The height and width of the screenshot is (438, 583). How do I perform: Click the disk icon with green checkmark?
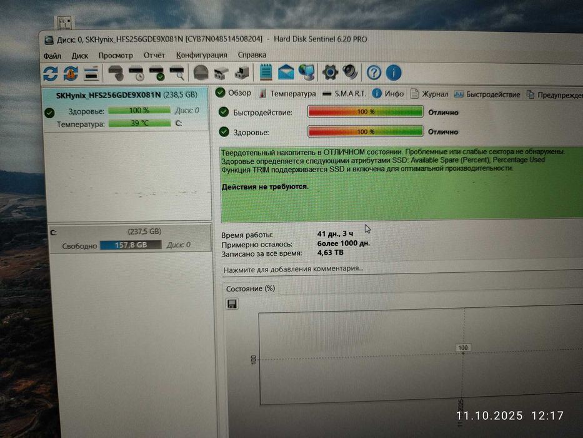157,73
